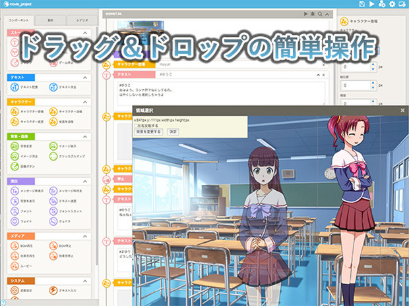The image size is (409, 306).
Task: Click the フォントリセット component icon
Action: pos(53,211)
